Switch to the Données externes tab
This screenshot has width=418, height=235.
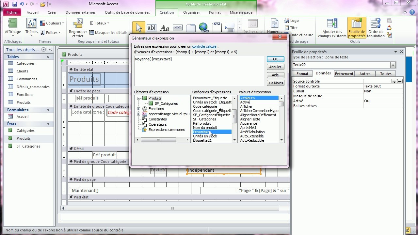(81, 12)
